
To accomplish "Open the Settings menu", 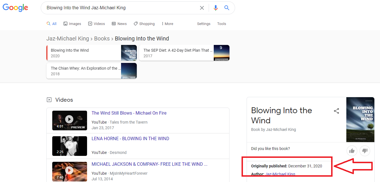I will [x=204, y=24].
